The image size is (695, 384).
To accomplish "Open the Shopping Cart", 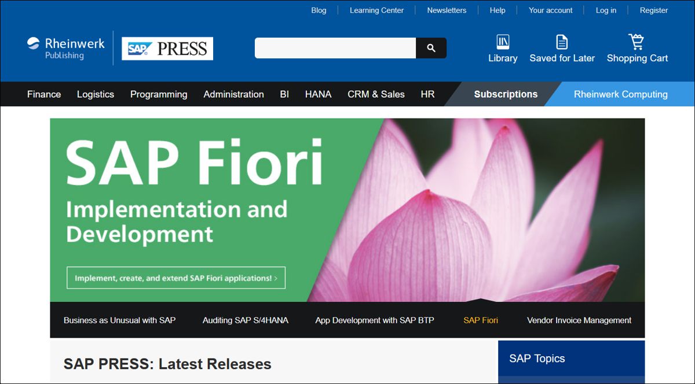I will (637, 48).
